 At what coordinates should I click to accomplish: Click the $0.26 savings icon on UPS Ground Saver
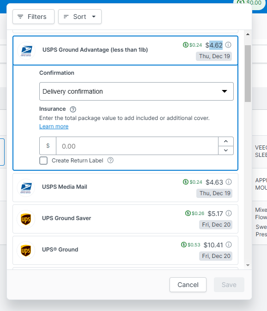pyautogui.click(x=188, y=213)
